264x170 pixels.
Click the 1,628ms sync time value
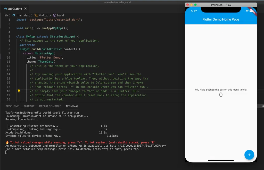tap(112, 136)
